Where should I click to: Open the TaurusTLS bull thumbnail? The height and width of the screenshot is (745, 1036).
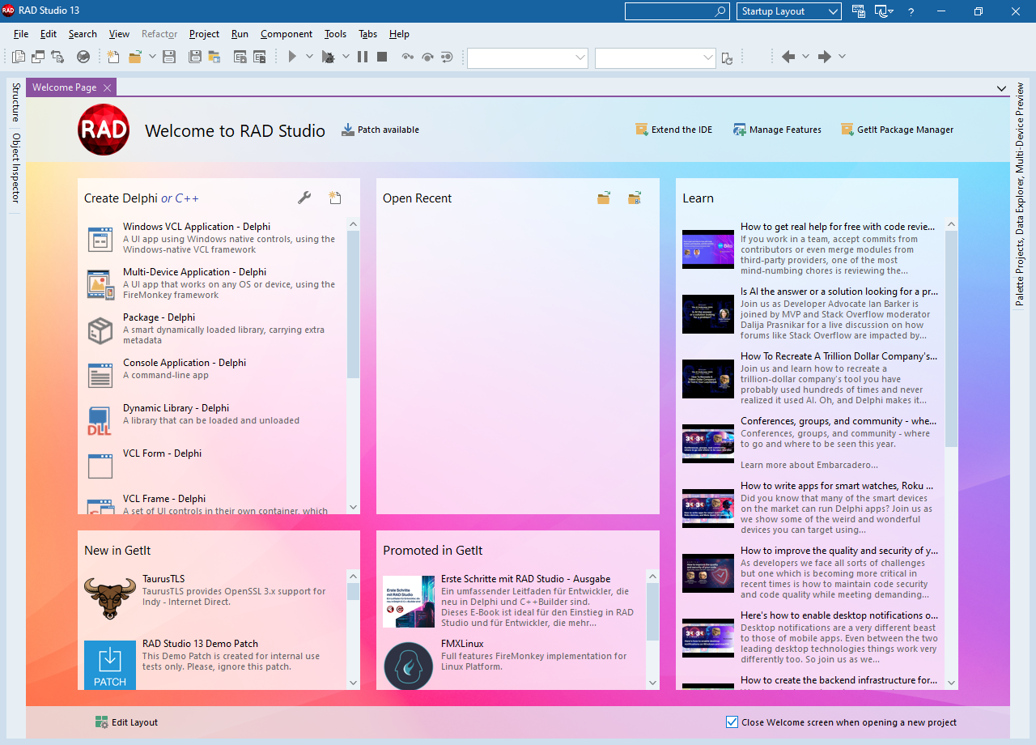tap(110, 598)
